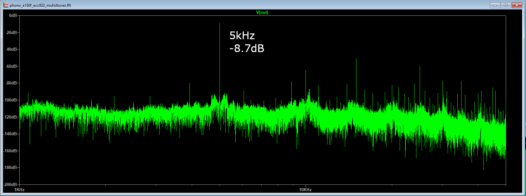Screen dimensions: 526x196
Task: Click the LTspice waveform icon in title bar
Action: pos(6,5)
